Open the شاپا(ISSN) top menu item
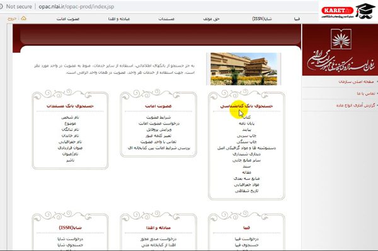Screen dimensions: 378x251 [x=262, y=19]
